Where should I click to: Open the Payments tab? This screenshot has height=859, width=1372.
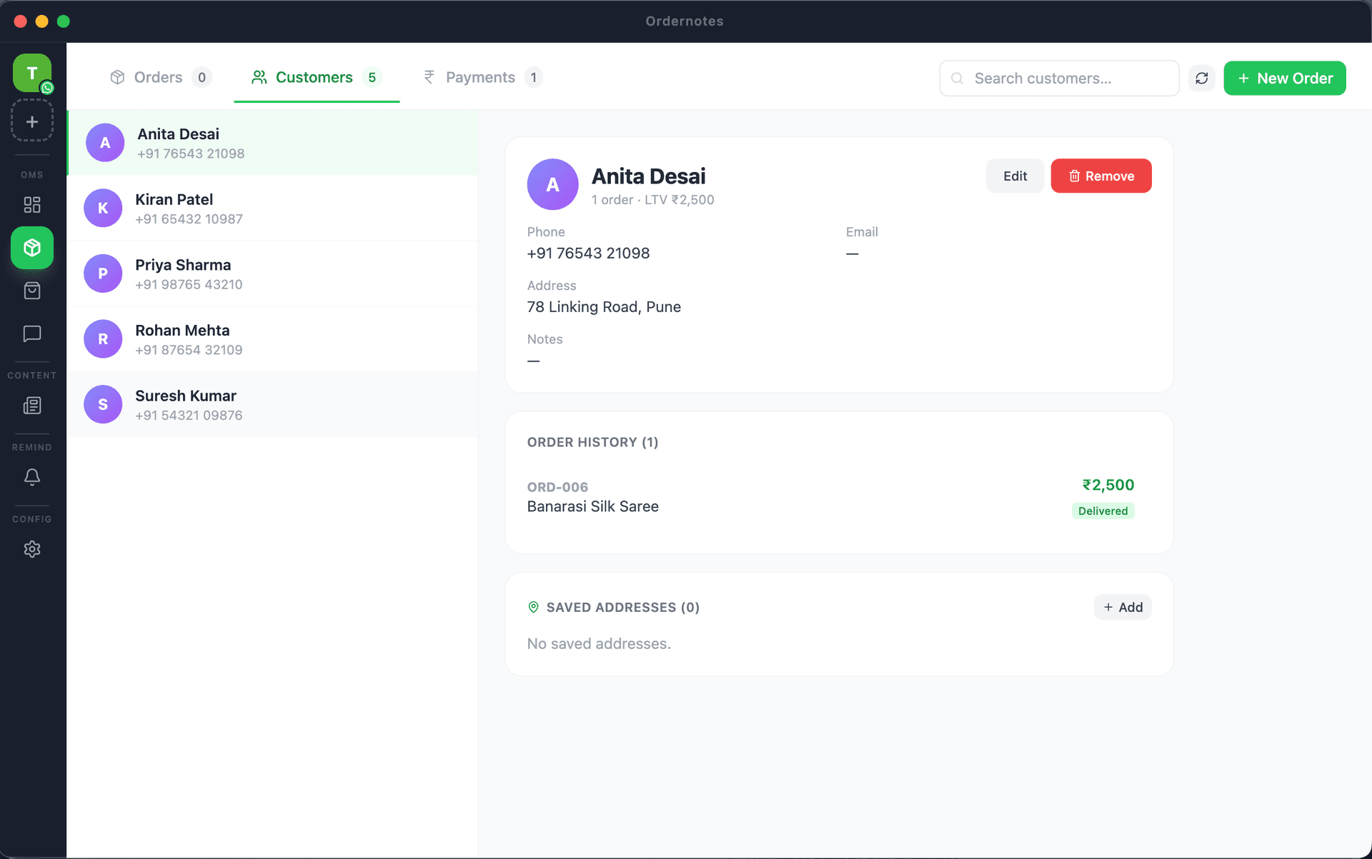(x=480, y=77)
